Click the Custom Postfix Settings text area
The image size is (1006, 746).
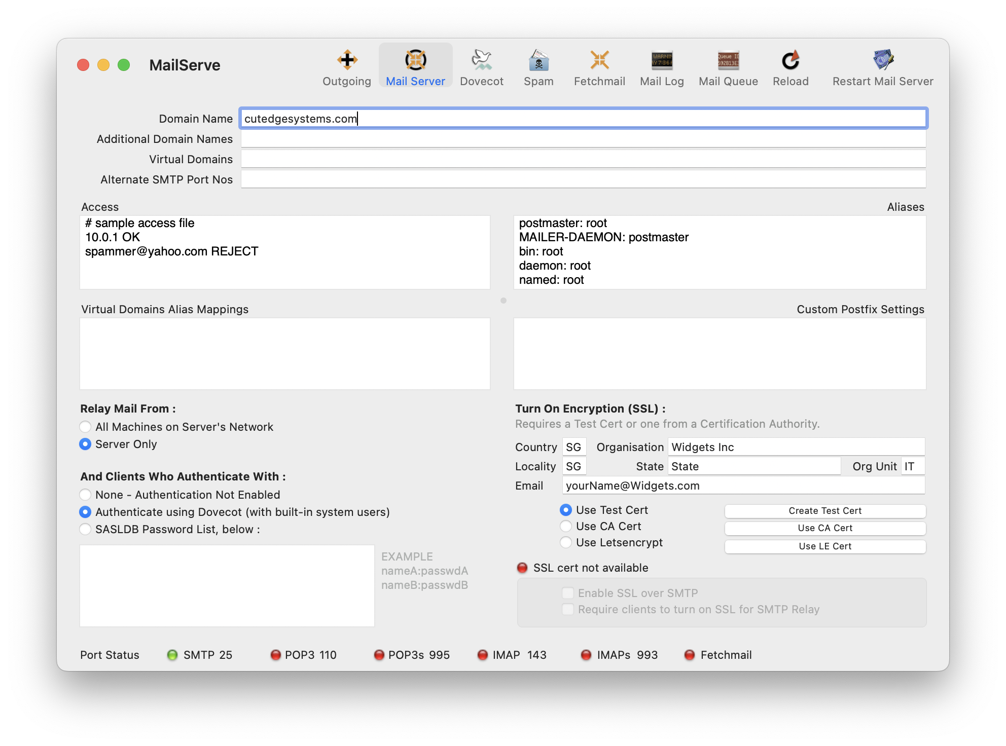click(720, 354)
